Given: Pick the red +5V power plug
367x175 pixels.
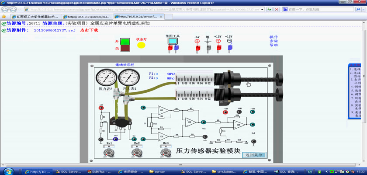Looking at the screenshot, I should coord(197,49).
